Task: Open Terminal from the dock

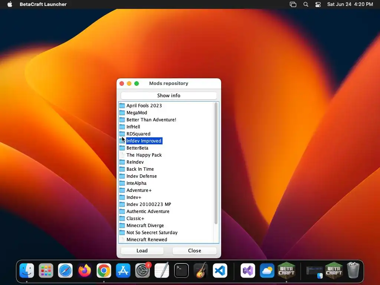Action: 181,271
